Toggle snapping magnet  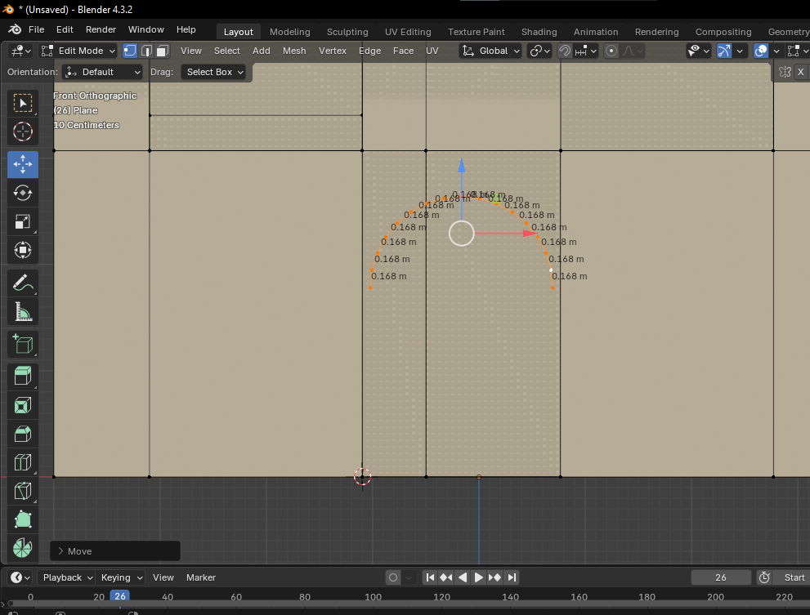pos(565,51)
